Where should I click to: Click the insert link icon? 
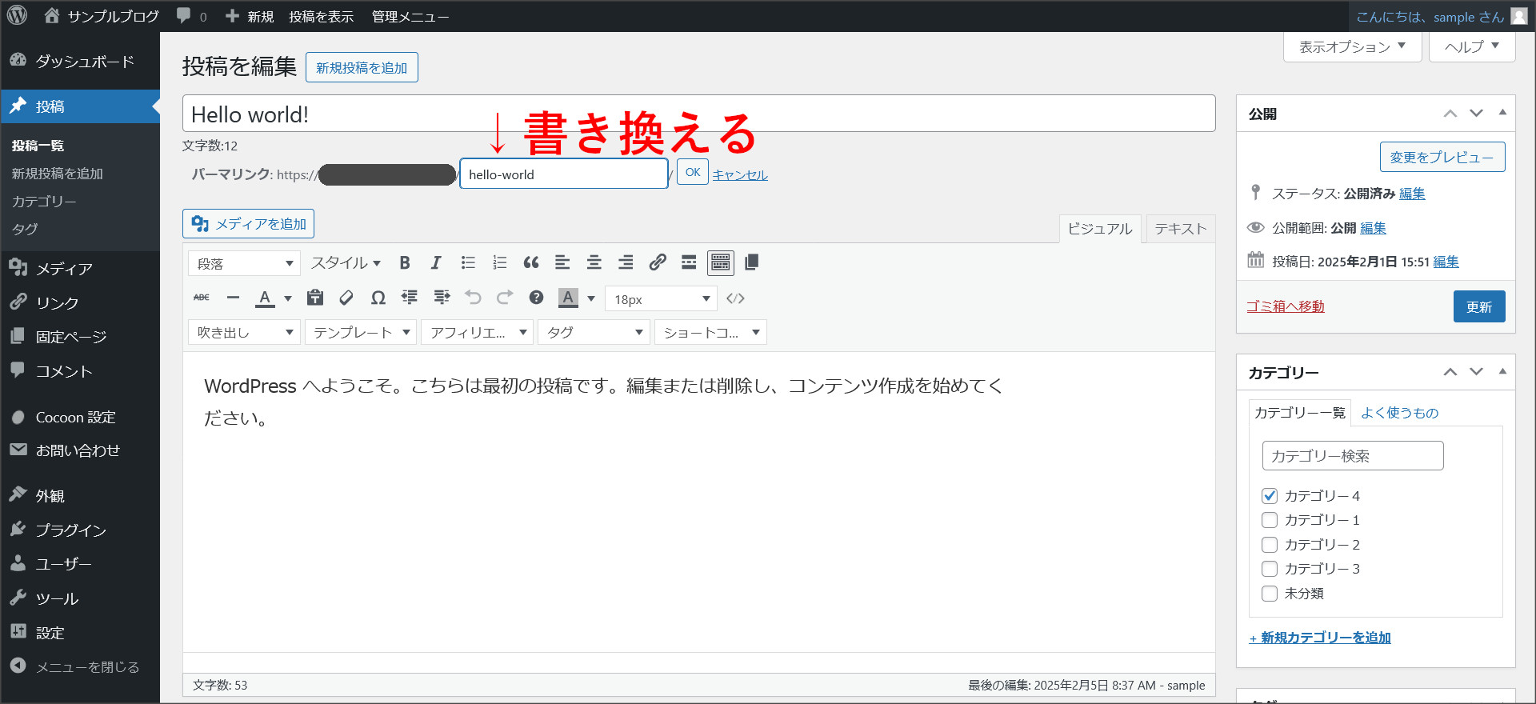point(658,263)
